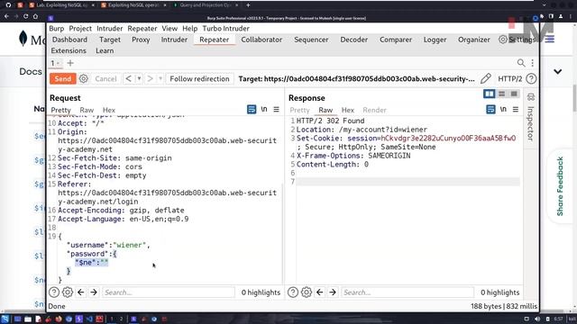Click Follow redirection button
This screenshot has height=324, width=577.
tap(199, 79)
